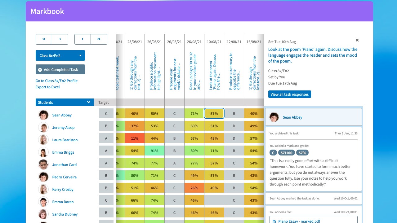
Task: Click Kerry Crosby's avatar
Action: click(x=43, y=189)
